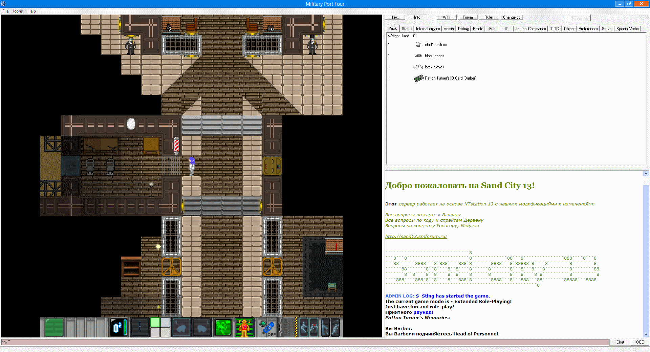The height and width of the screenshot is (352, 650).
Task: Select the left hand (L) slot
Action: 202,328
